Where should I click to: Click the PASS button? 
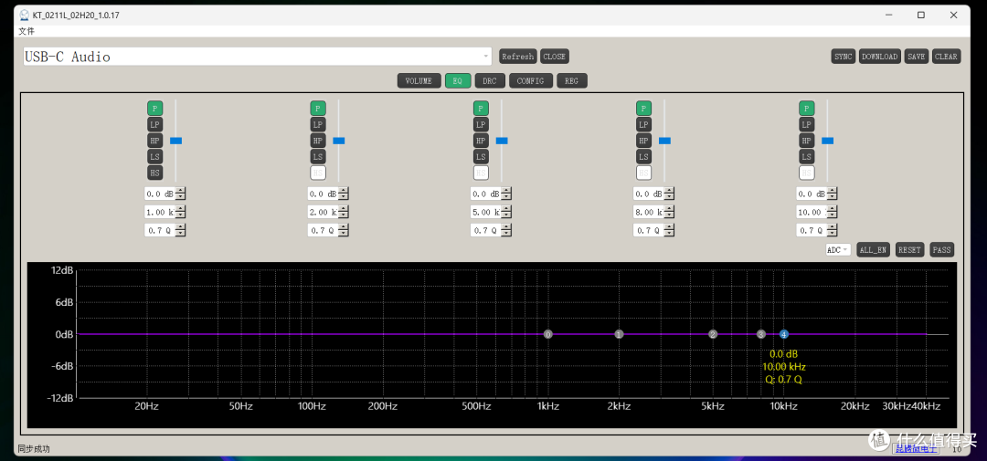tap(941, 250)
